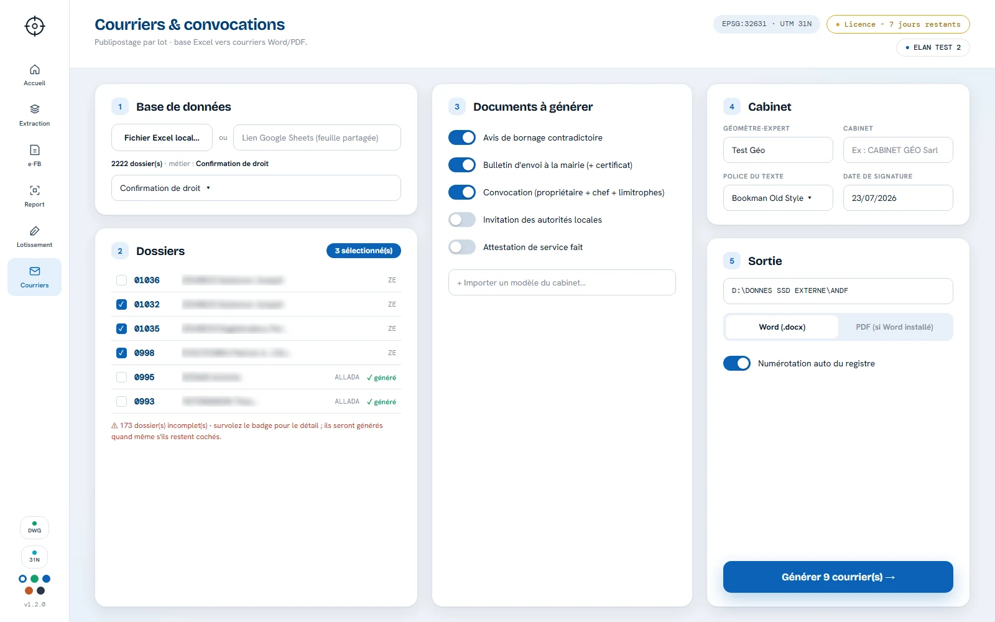Screen dimensions: 995x622
Task: Check dossier 0993 checkbox
Action: point(122,402)
